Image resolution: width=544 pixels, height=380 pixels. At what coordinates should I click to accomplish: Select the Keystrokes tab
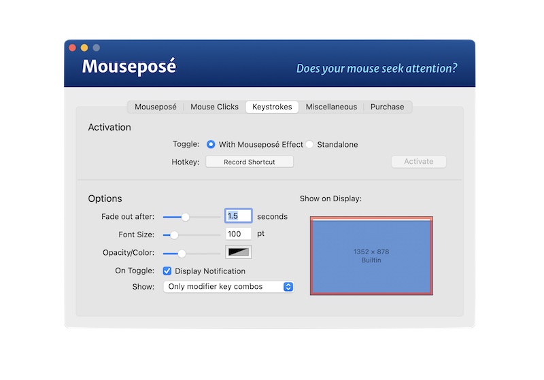point(272,107)
